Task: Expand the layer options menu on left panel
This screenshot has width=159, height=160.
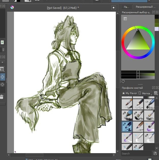Action: pos(2,69)
